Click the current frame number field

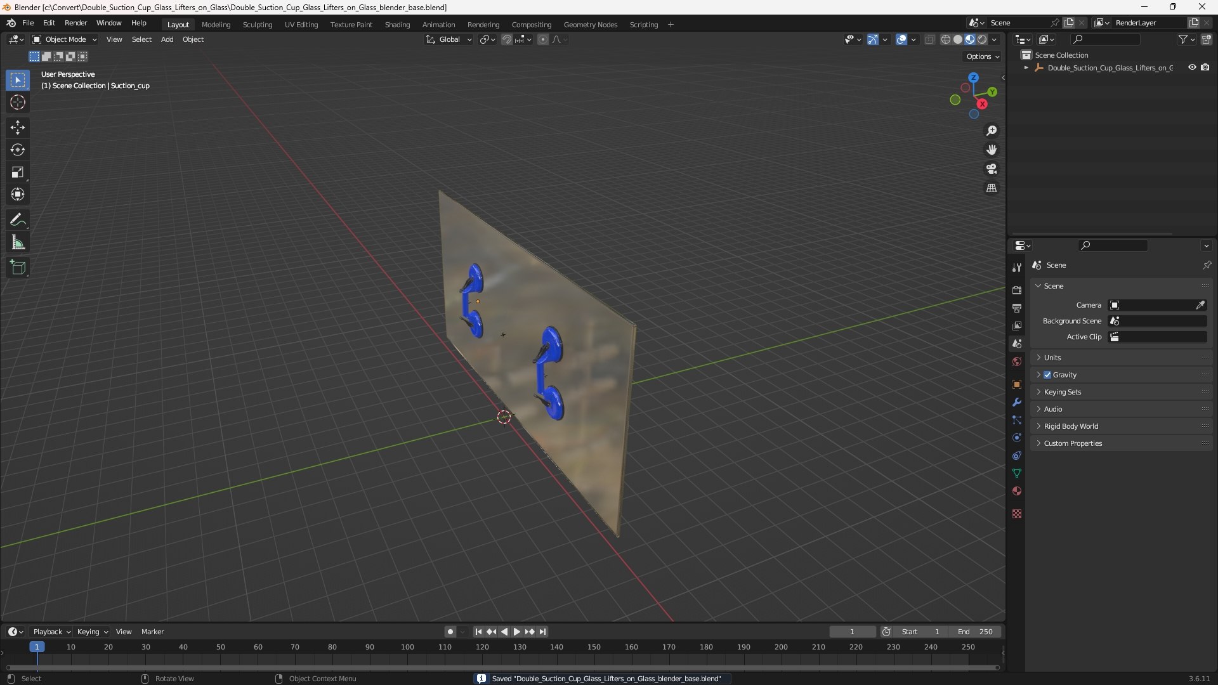tap(852, 632)
